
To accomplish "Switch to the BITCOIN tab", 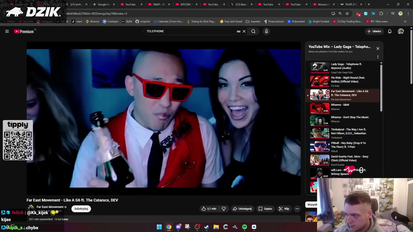I will tap(186, 5).
